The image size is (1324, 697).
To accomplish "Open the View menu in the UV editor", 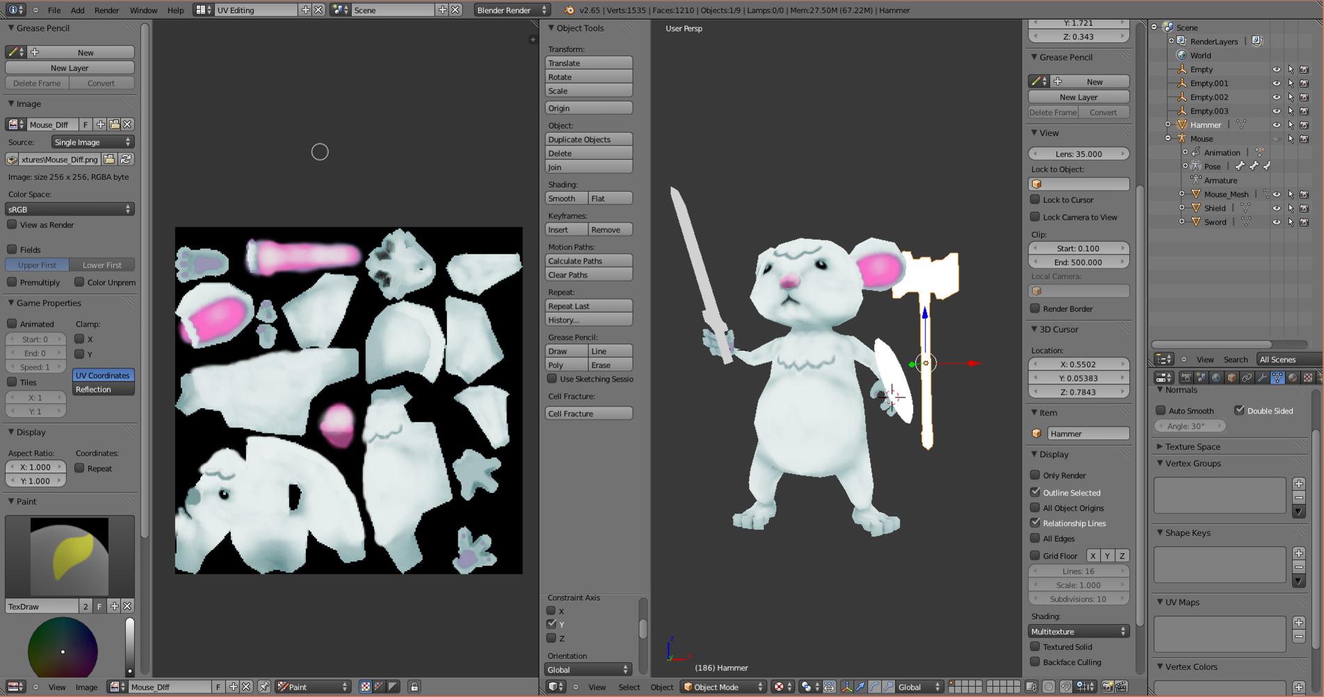I will (57, 687).
